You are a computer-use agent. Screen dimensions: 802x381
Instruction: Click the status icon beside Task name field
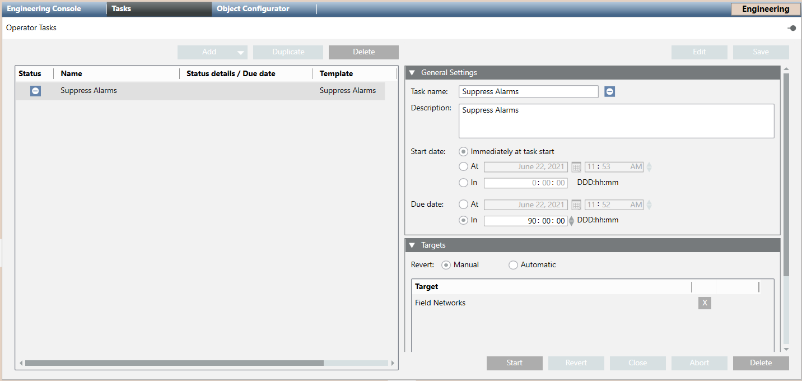click(609, 91)
